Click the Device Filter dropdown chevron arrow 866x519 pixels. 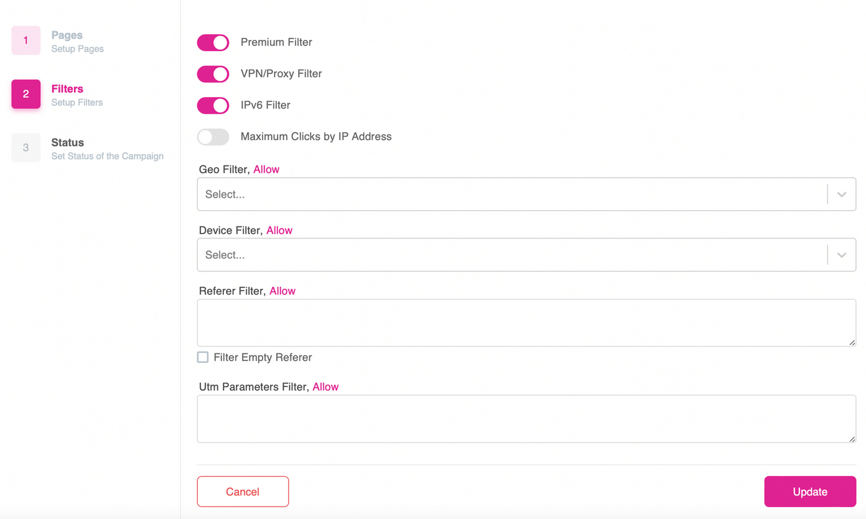pyautogui.click(x=842, y=255)
